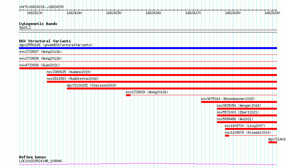Screen dimensions: 286x168
Task: Click the chr5:16624226..16624290 region label
Action: [41, 7]
